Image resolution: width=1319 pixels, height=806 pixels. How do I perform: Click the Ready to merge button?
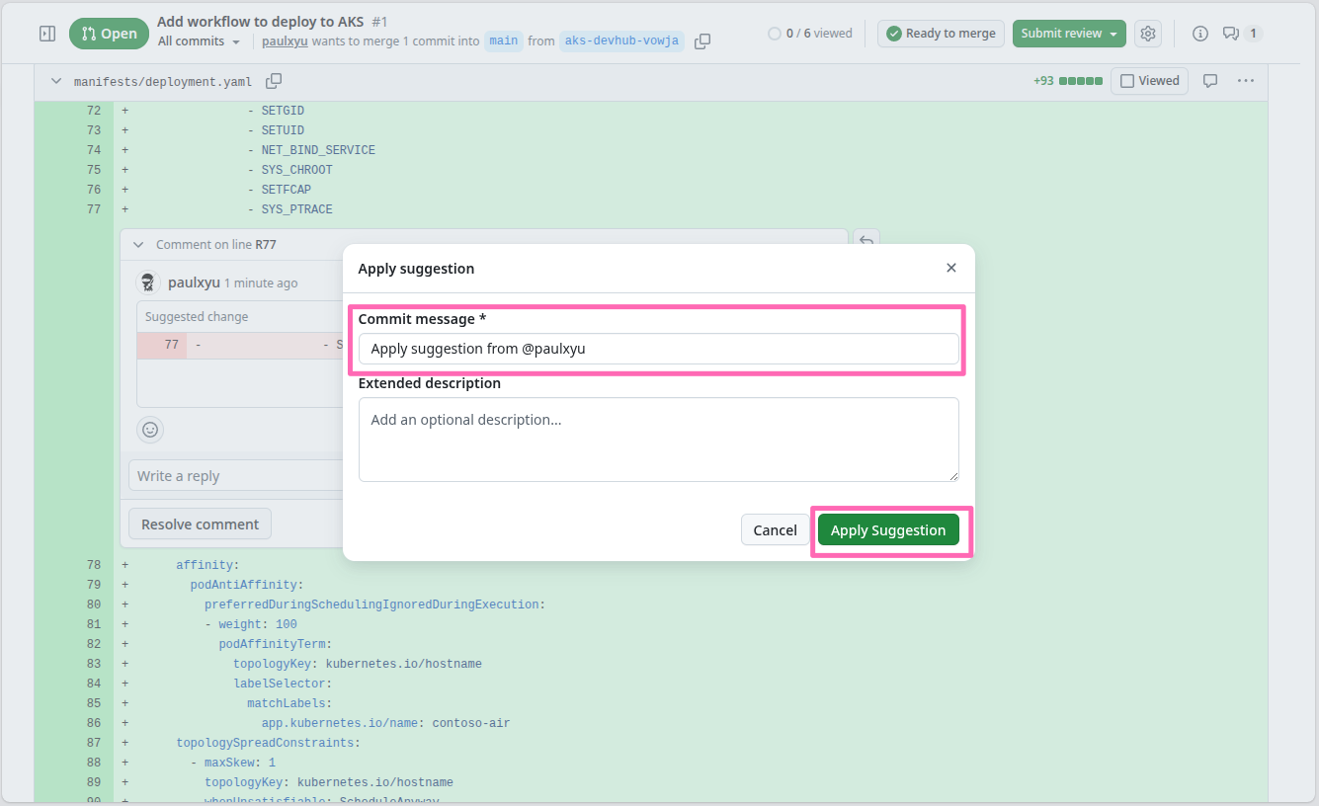pos(941,34)
